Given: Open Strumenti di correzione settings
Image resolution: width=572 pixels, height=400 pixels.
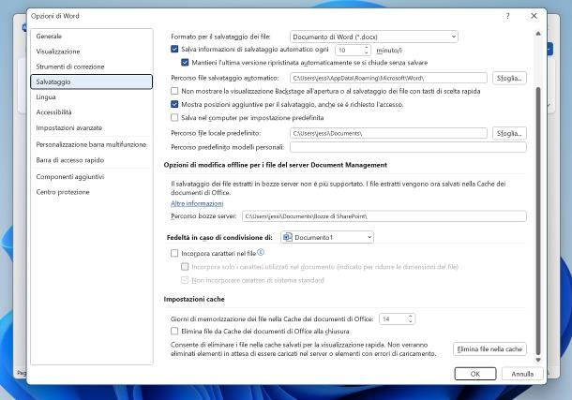Looking at the screenshot, I should point(92,67).
